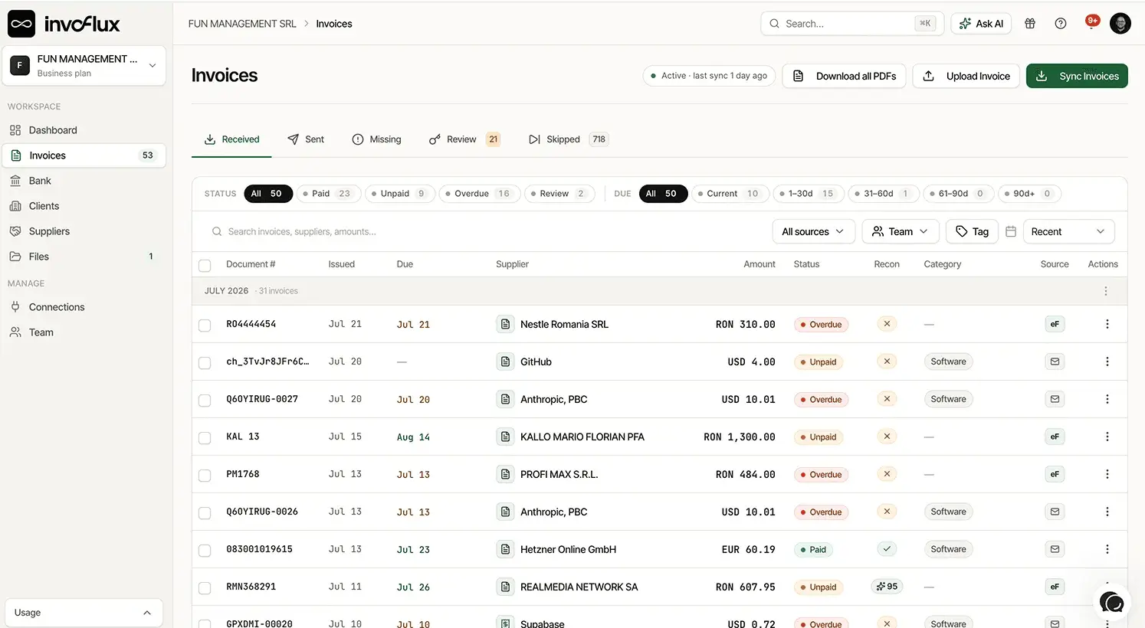Open the All sources dropdown

point(813,231)
